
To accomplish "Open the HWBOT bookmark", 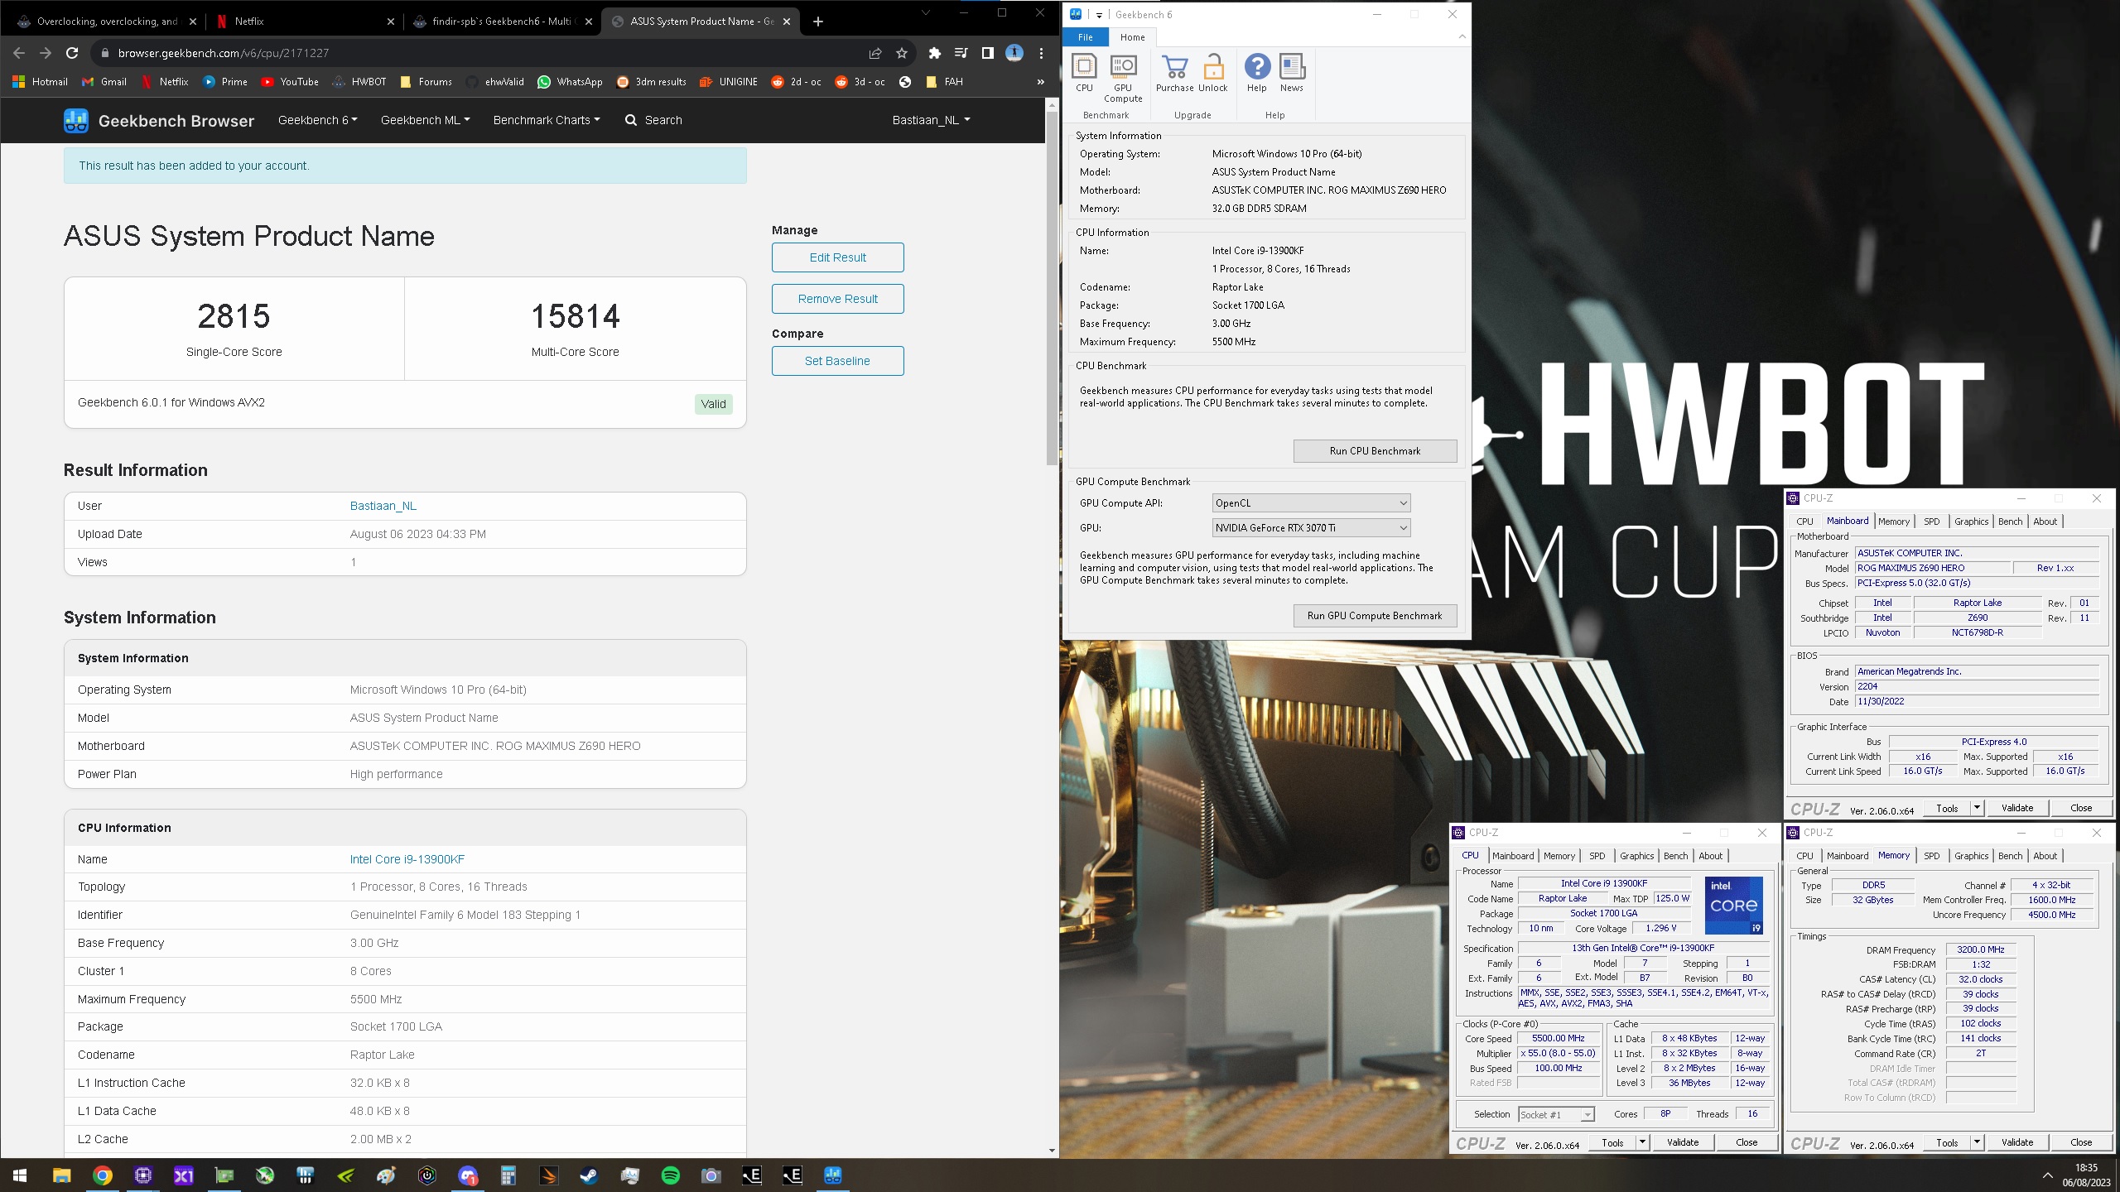I will tap(359, 82).
